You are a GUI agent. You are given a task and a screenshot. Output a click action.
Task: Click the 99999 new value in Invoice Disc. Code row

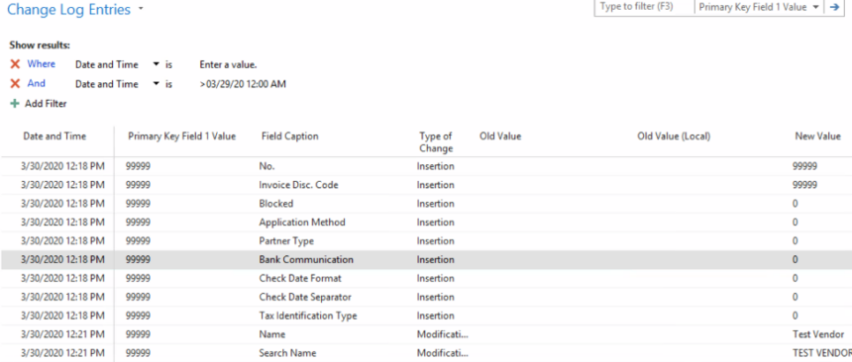coord(804,185)
